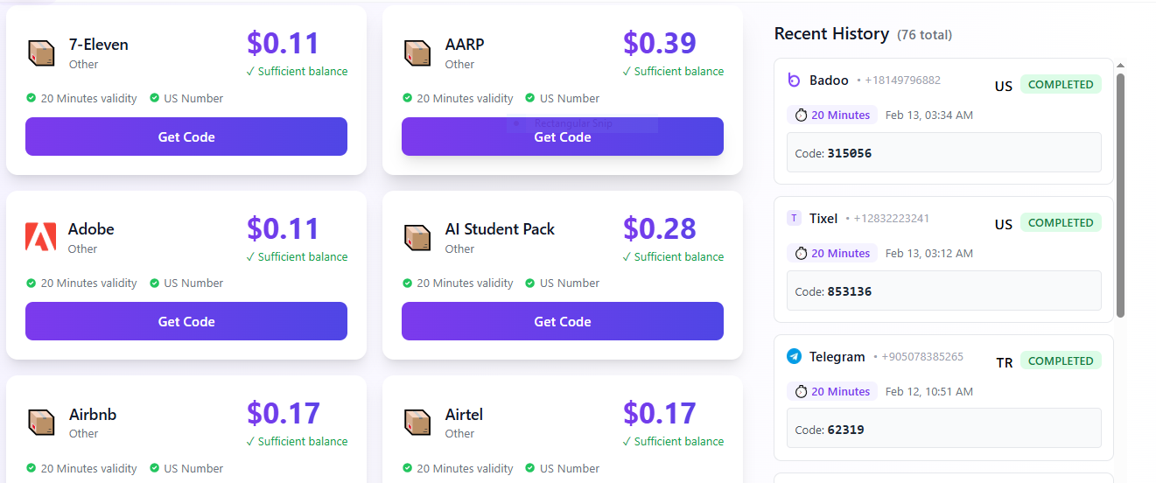Get Code for AI Student Pack

click(562, 321)
